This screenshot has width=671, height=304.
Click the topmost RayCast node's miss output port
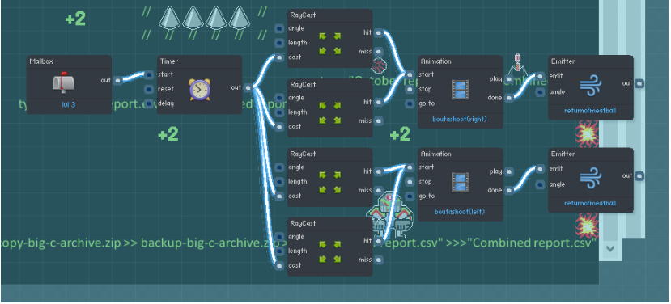(378, 52)
